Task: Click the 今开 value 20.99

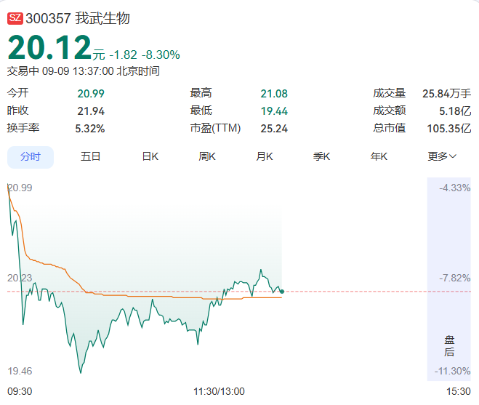Action: (x=91, y=94)
